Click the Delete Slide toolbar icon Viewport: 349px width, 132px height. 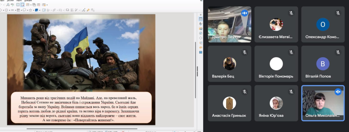click(39, 5)
